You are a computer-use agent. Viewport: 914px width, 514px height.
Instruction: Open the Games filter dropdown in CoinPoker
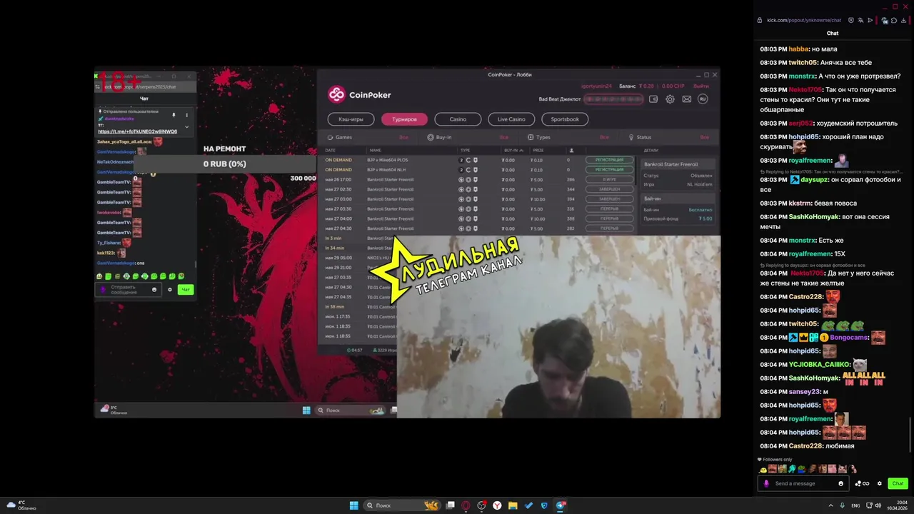pos(368,137)
